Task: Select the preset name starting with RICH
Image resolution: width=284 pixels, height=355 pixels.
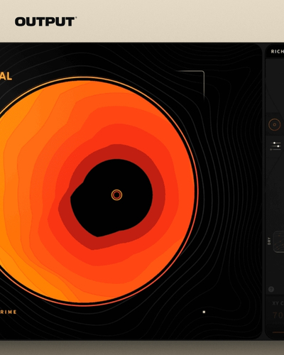Action: point(278,51)
